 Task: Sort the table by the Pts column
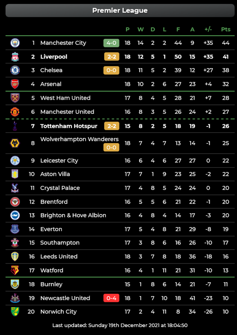(x=226, y=29)
